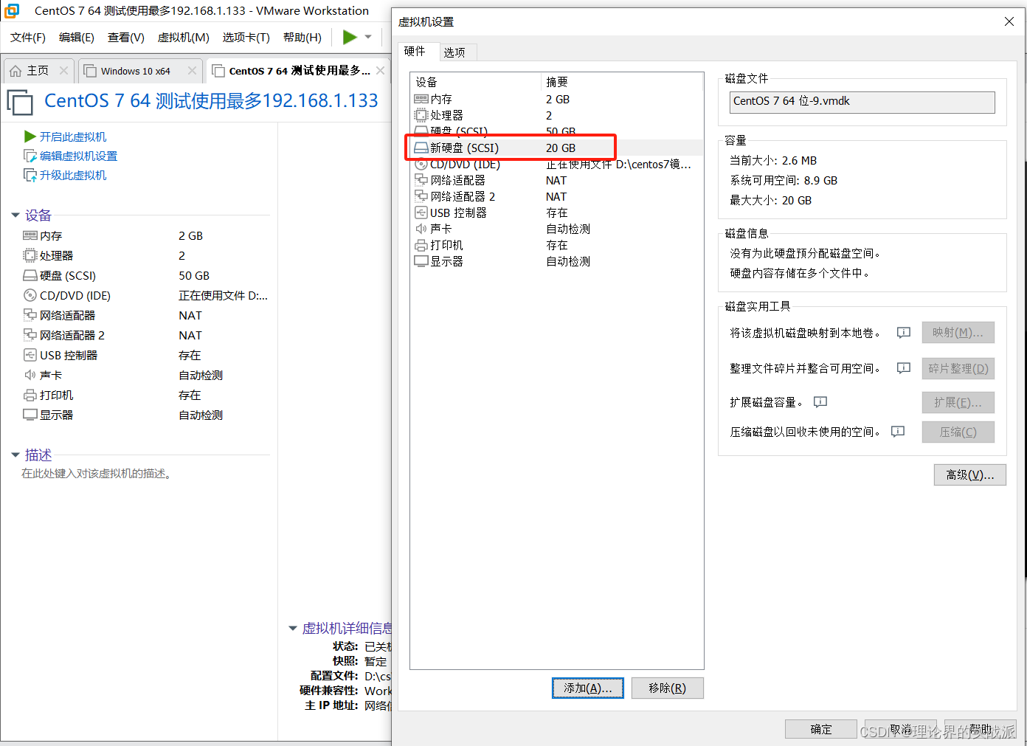Confirm settings with 确定 button

821,729
